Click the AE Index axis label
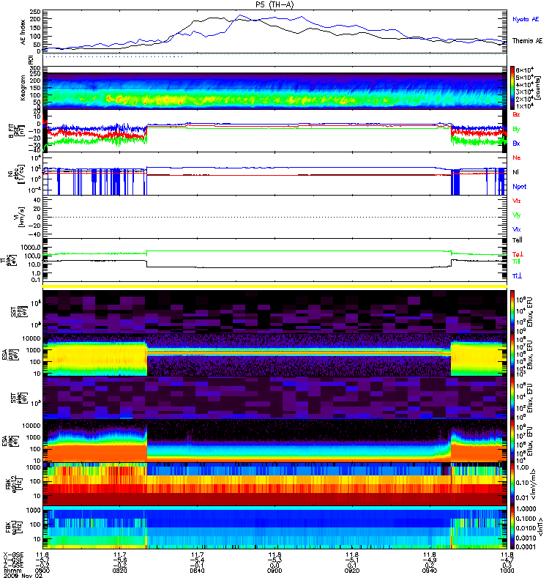This screenshot has width=549, height=586. 23,32
